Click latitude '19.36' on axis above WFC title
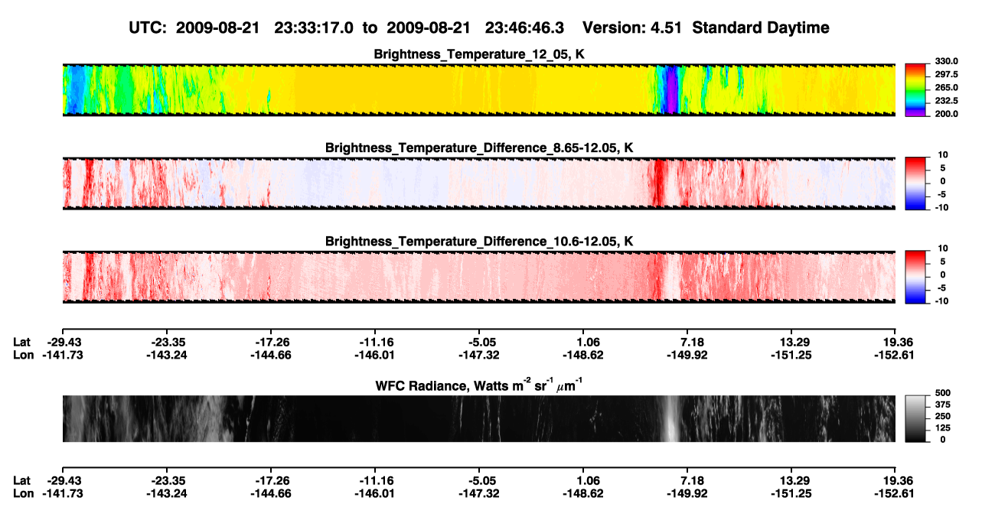Image resolution: width=995 pixels, height=510 pixels. (896, 342)
